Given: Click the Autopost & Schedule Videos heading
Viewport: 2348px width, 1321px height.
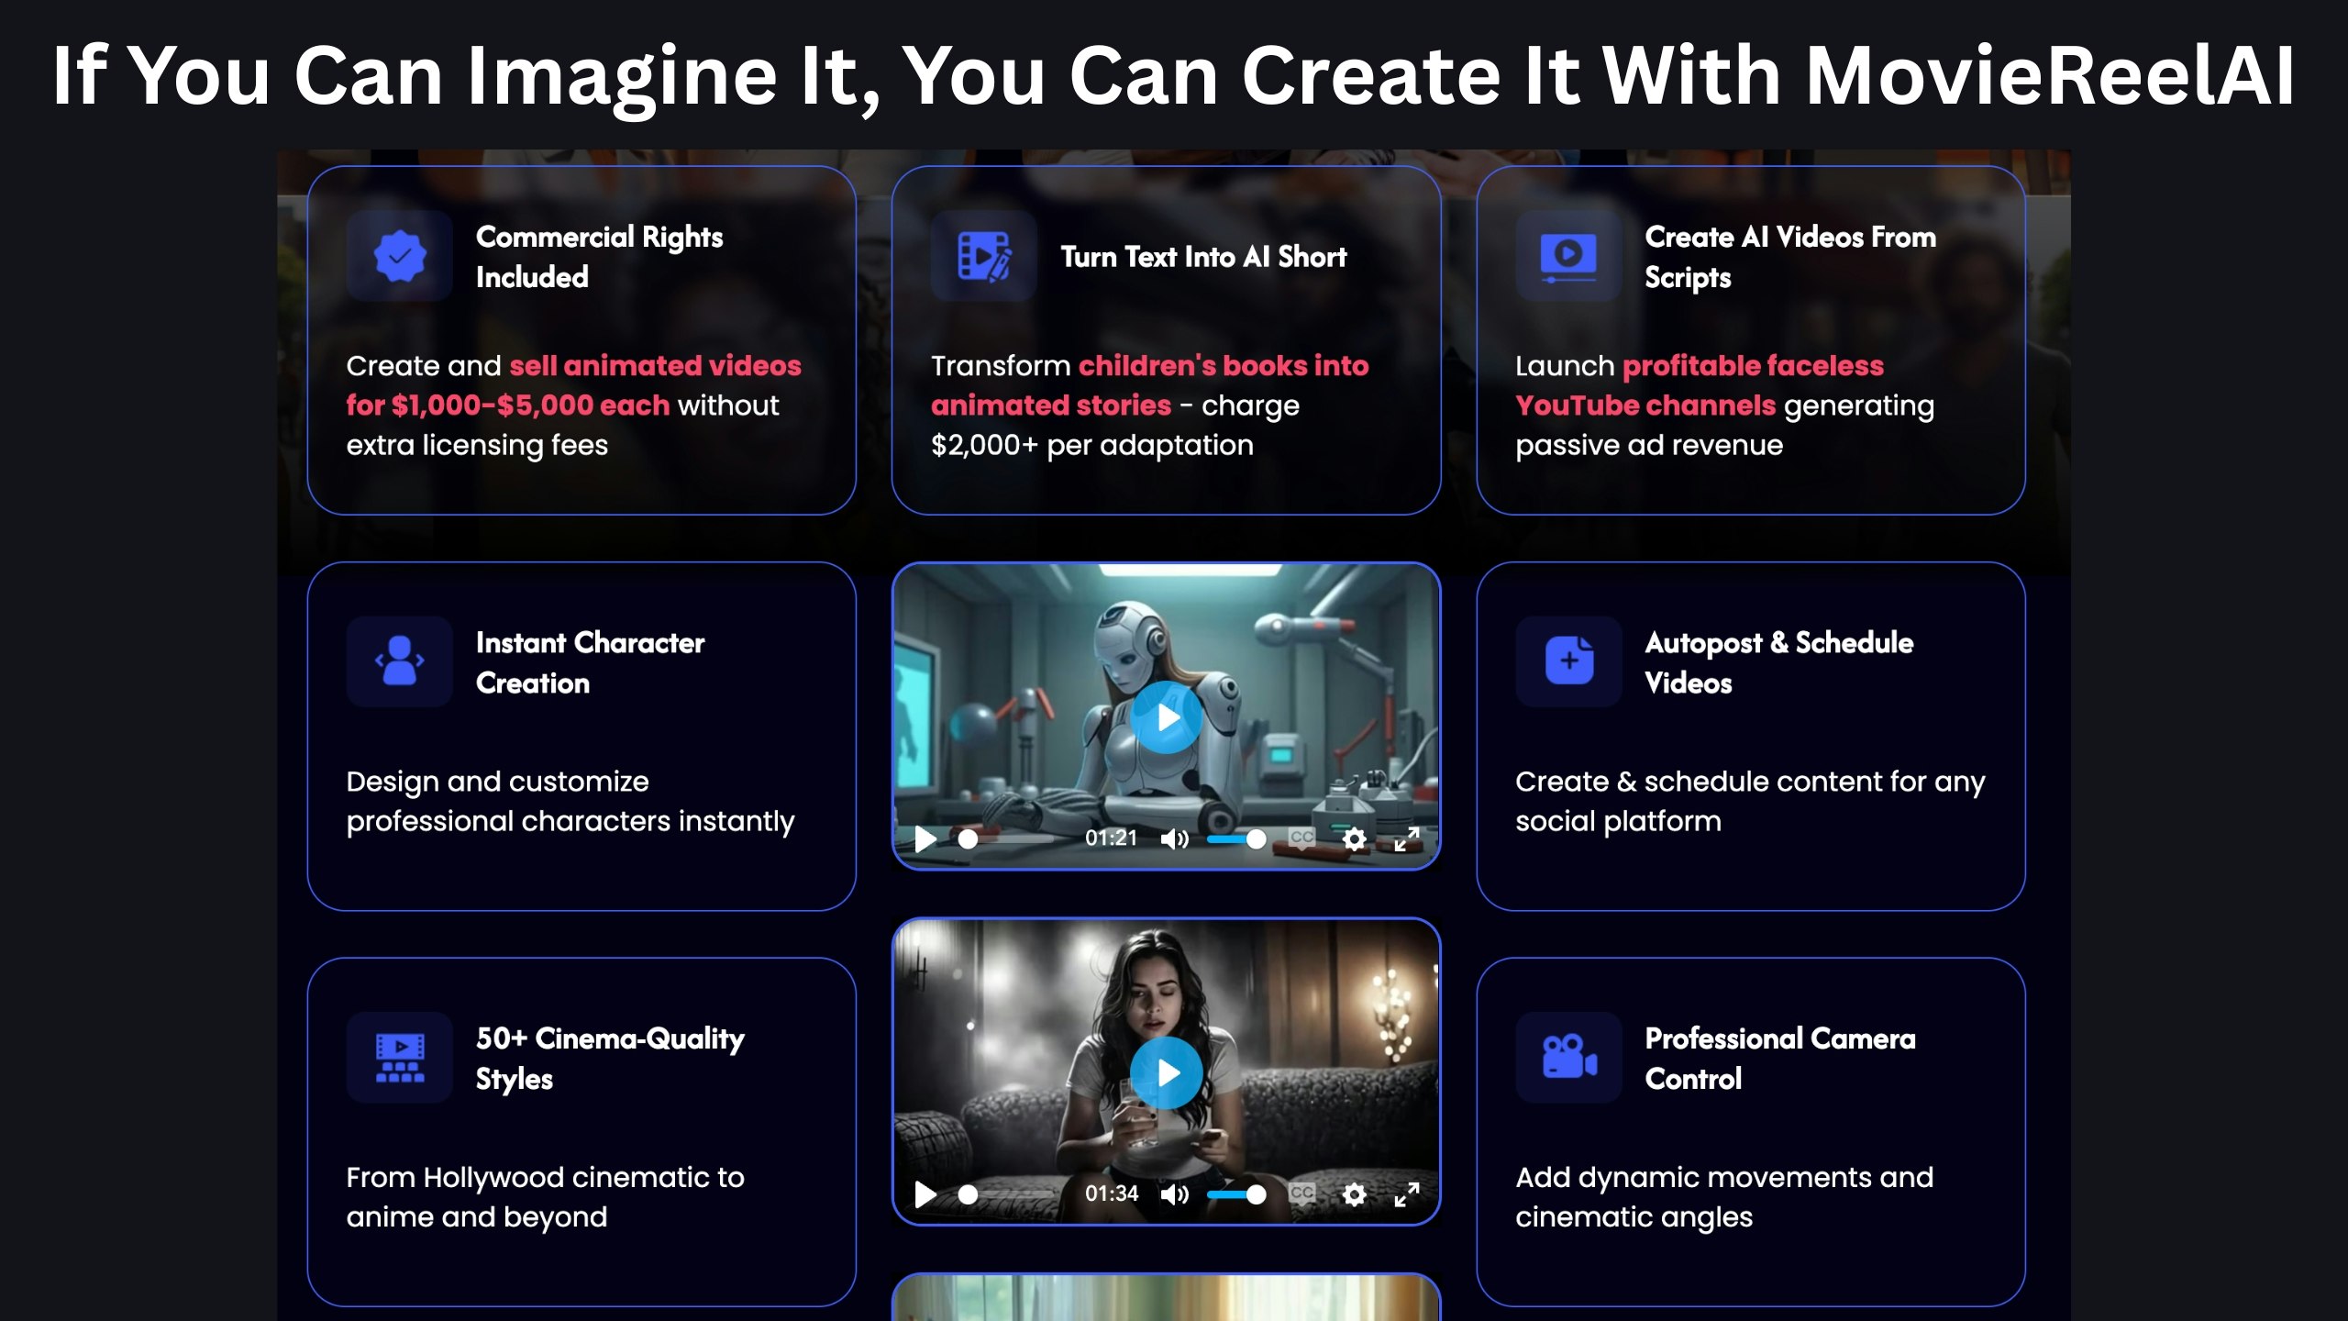Looking at the screenshot, I should [x=1778, y=662].
